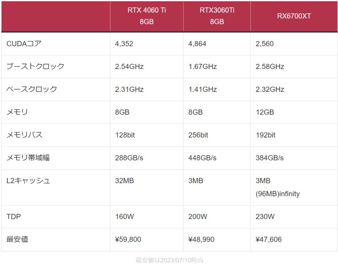Click the メモリバス row label

24,135
